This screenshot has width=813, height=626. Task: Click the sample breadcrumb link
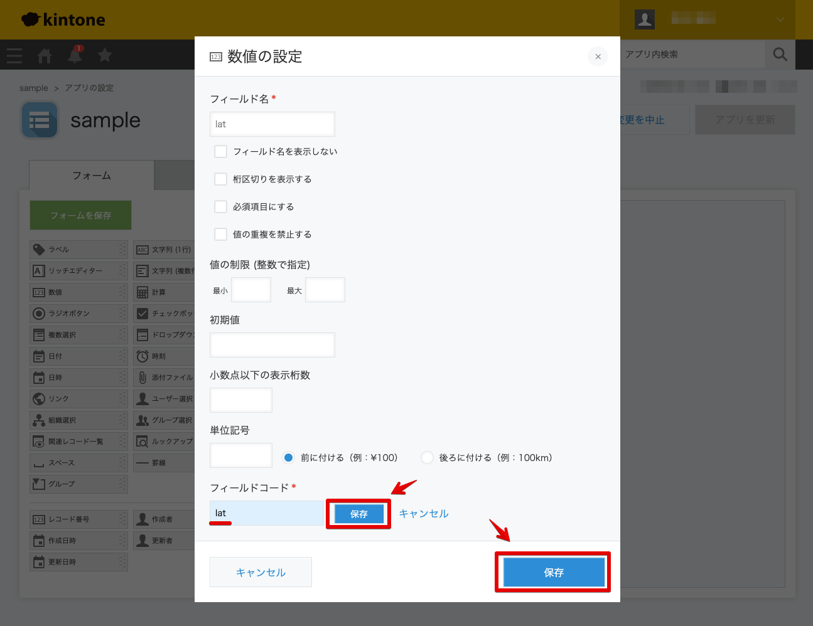[x=33, y=88]
